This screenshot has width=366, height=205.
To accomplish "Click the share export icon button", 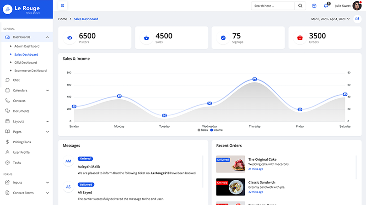I will 357,19.
